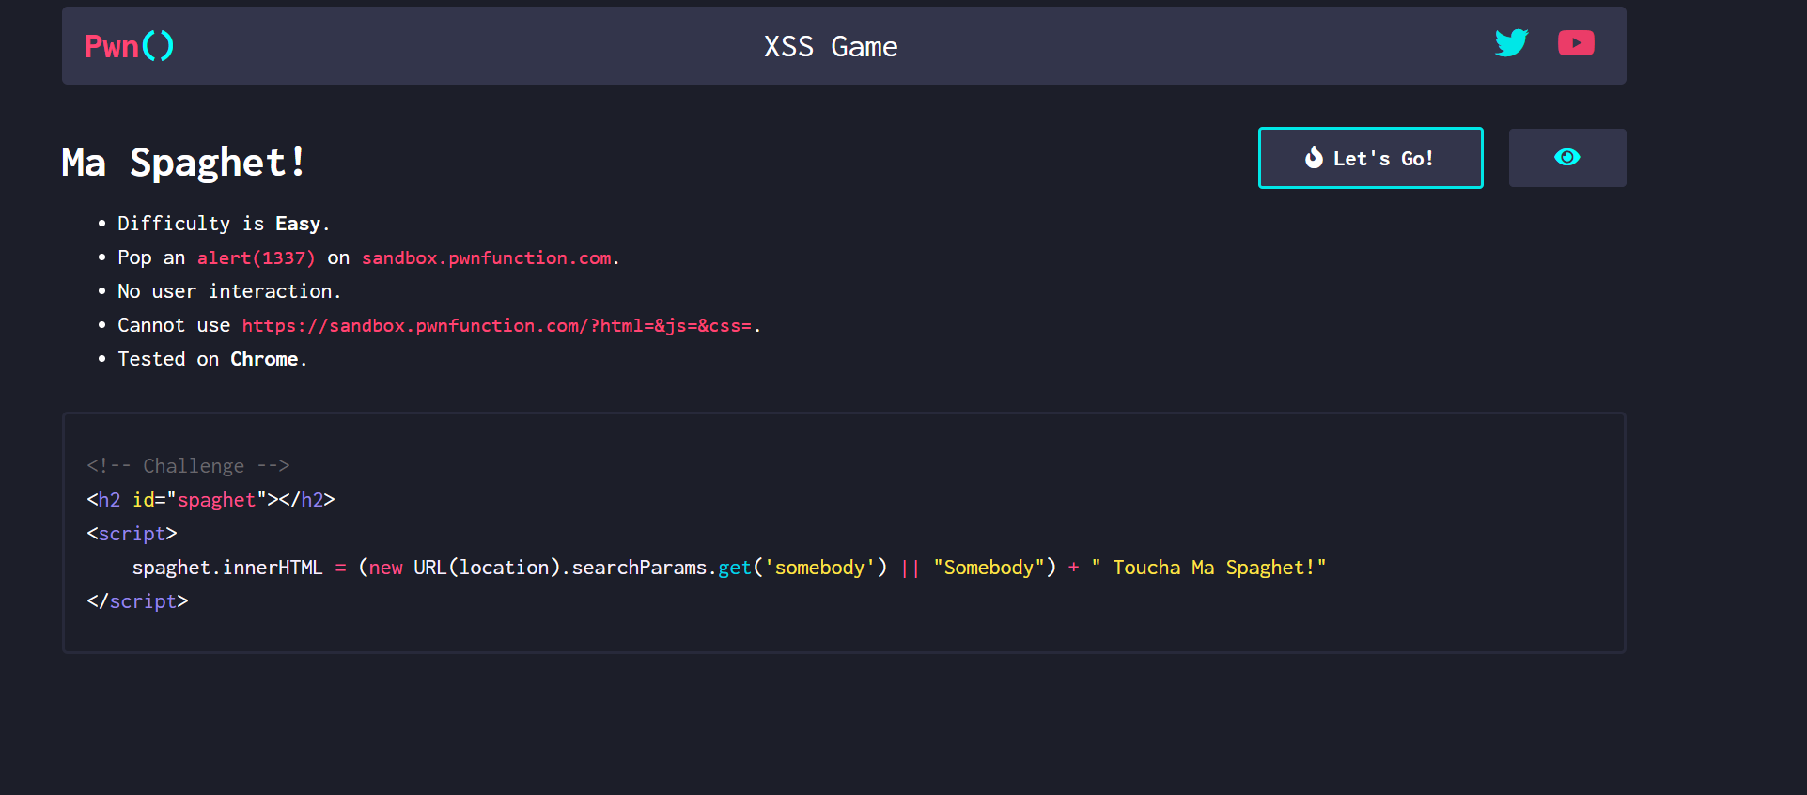1807x795 pixels.
Task: Click the XSS Game header title
Action: click(x=831, y=46)
